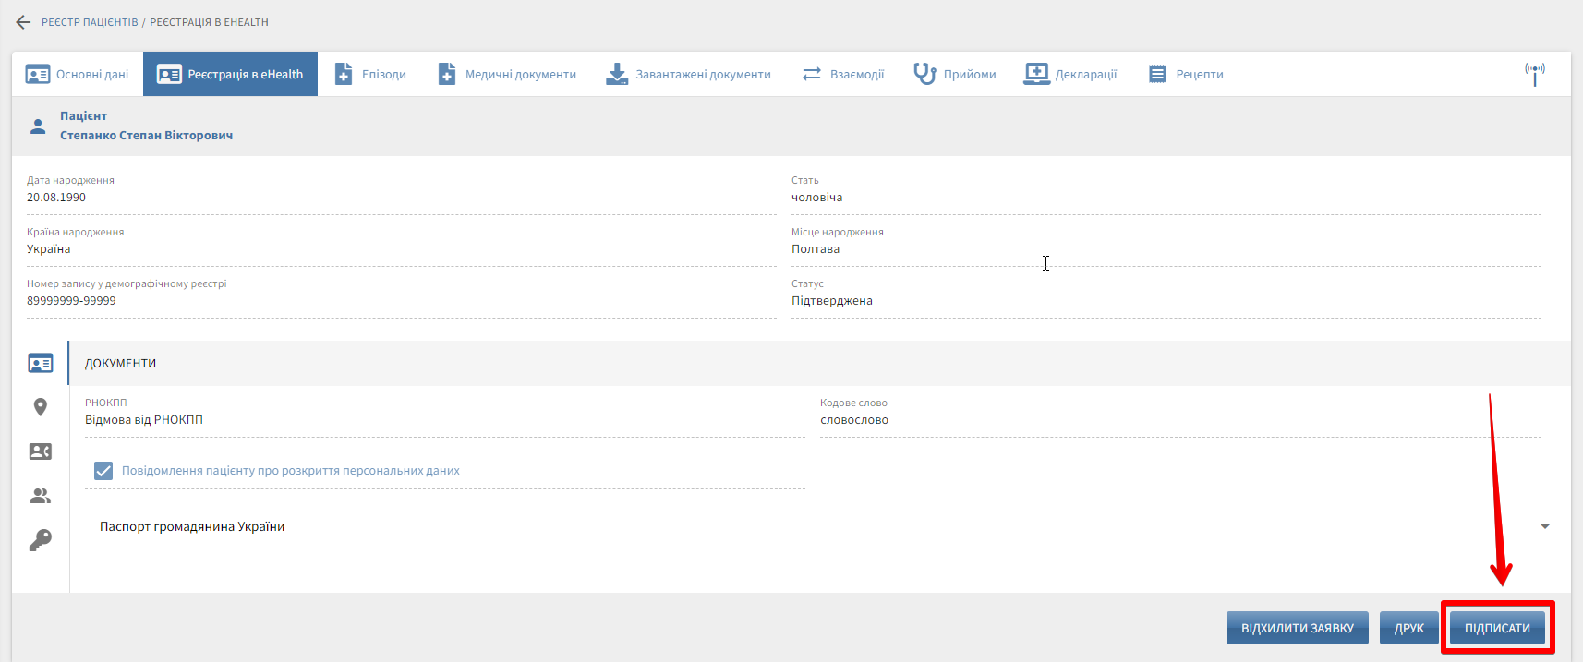Open the documents ID card sidebar icon
This screenshot has height=662, width=1583.
(x=41, y=364)
